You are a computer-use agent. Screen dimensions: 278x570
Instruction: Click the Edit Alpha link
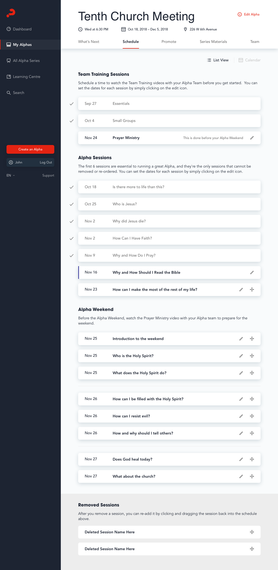pos(248,14)
